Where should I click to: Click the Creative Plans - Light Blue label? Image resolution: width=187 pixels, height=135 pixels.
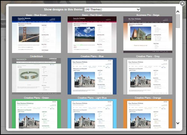(92, 98)
